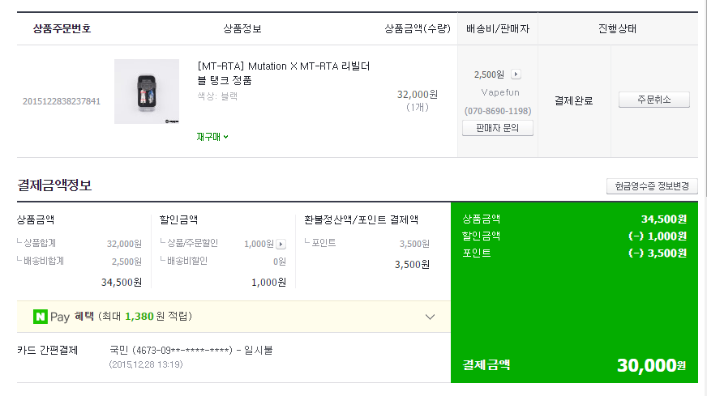Click the seller phone number 070-8690-1198
Viewport: 707px width, 396px height.
[x=498, y=111]
